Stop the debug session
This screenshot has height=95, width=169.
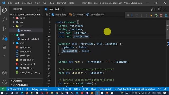point(161,15)
